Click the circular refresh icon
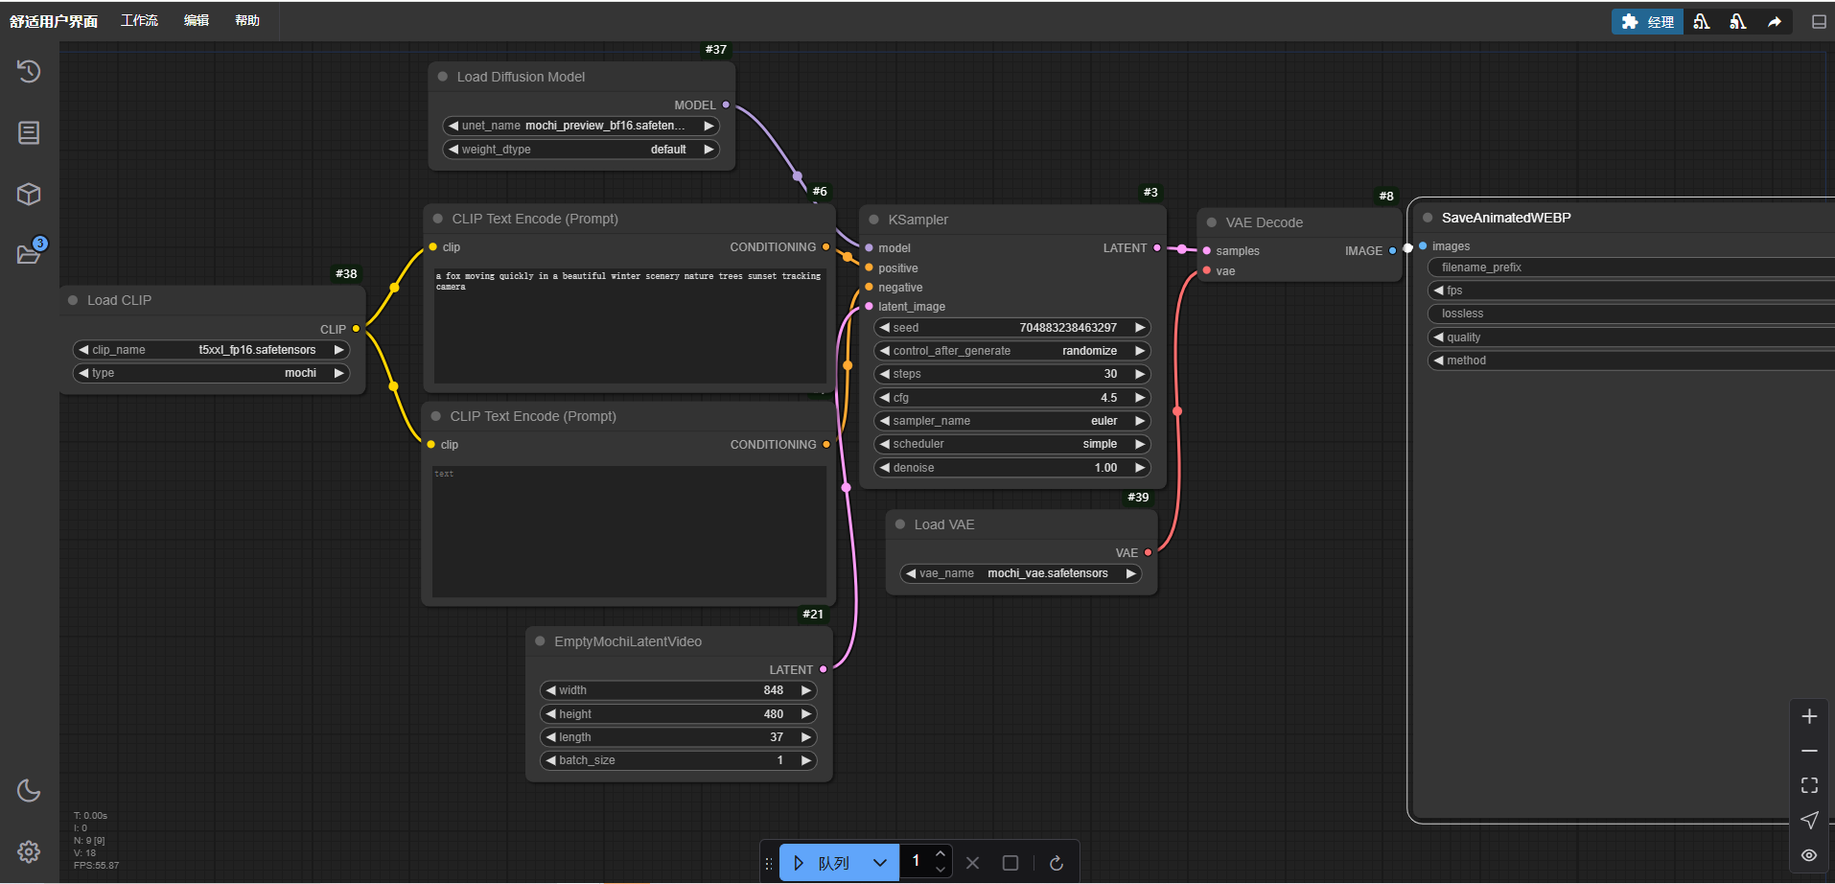Image resolution: width=1835 pixels, height=884 pixels. click(1057, 863)
